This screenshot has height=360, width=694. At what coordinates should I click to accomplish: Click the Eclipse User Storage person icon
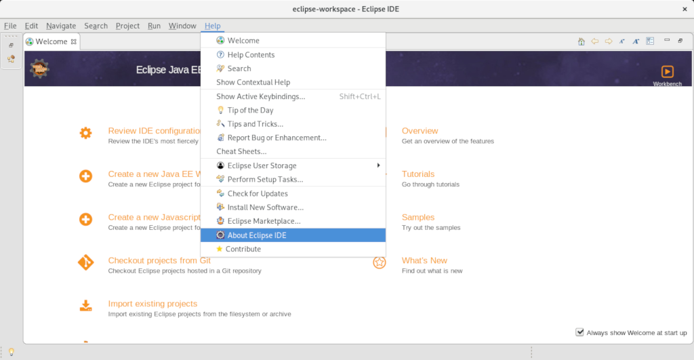coord(220,165)
